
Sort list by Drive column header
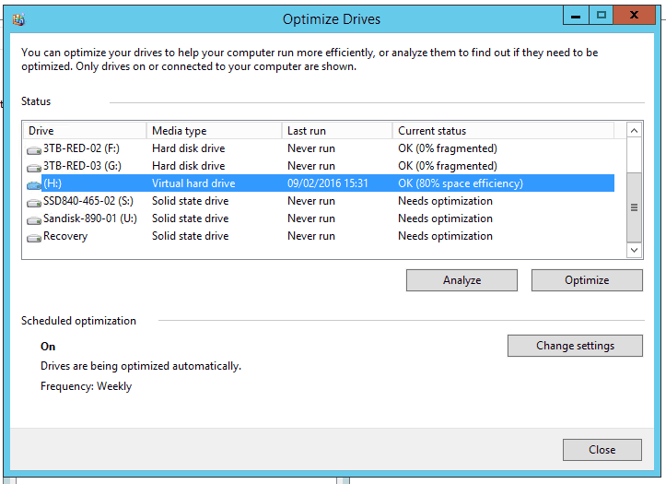84,131
